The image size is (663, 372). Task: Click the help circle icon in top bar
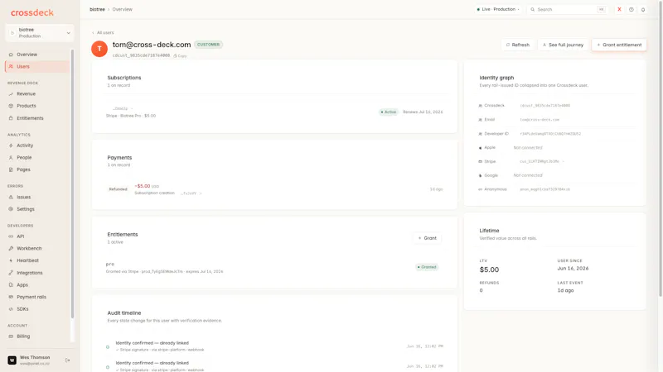click(632, 9)
